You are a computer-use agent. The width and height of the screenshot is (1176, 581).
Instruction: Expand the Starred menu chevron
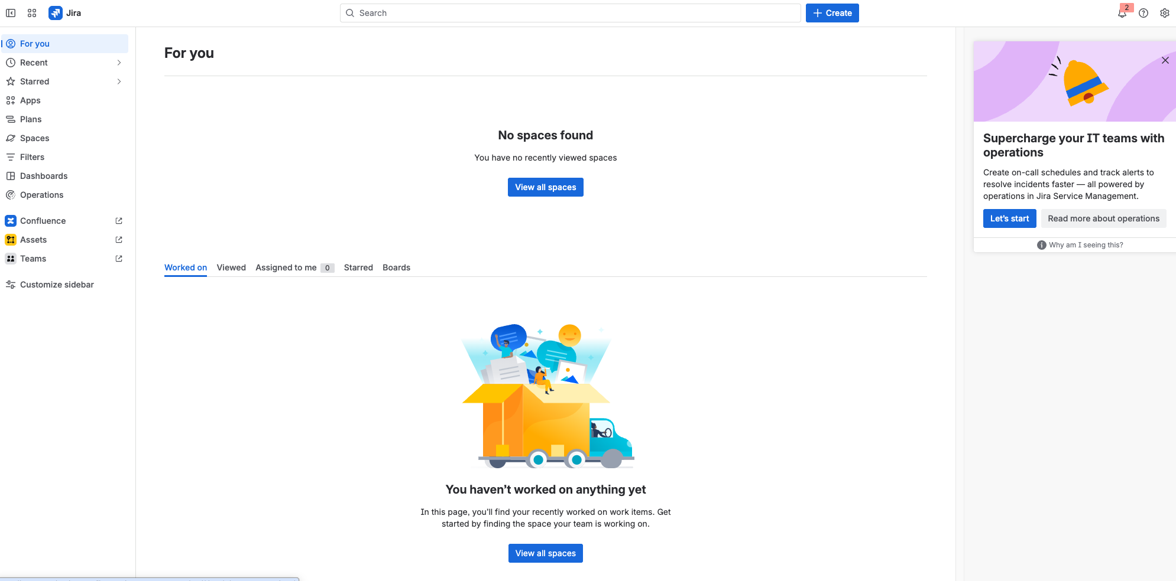(x=119, y=81)
